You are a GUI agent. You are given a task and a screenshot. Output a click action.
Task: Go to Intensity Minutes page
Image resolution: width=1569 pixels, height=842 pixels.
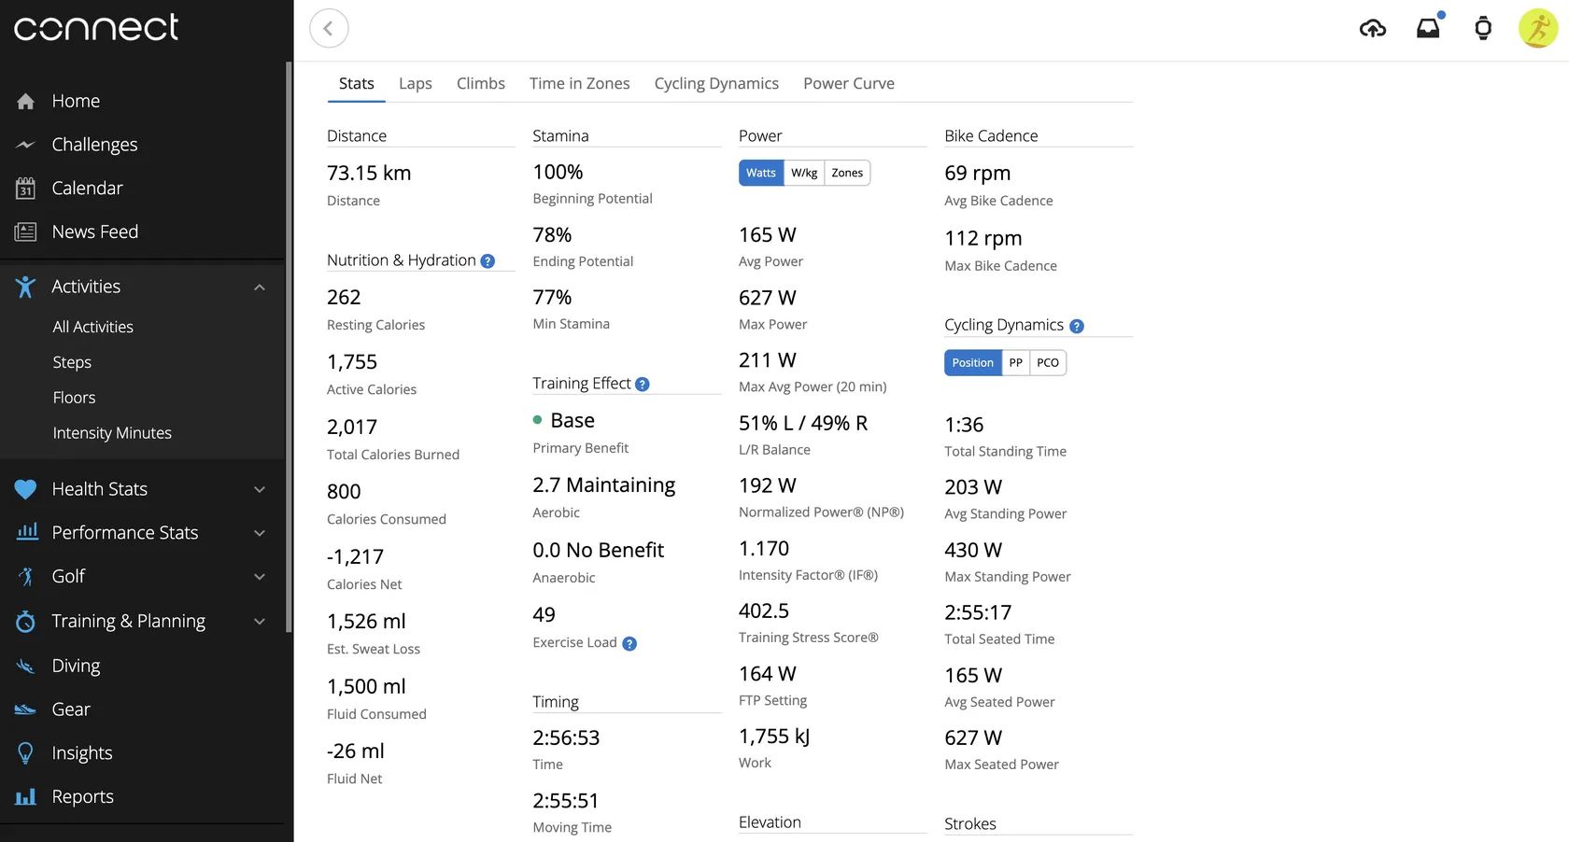point(112,433)
